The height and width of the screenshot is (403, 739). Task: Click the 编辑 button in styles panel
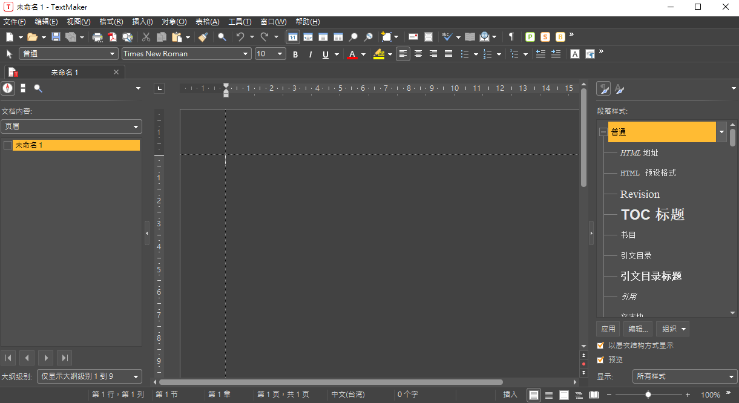click(x=637, y=329)
